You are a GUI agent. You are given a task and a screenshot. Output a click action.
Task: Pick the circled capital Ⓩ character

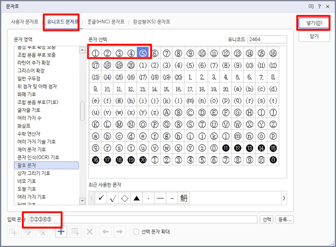273,124
